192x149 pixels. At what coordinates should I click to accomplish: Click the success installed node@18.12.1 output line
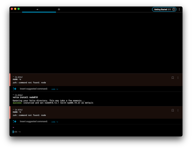pyautogui.click(x=53, y=103)
